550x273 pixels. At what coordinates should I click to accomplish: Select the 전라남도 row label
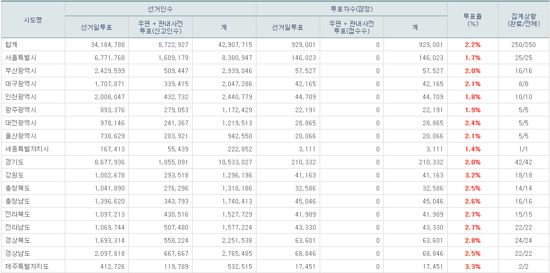[x=17, y=228]
